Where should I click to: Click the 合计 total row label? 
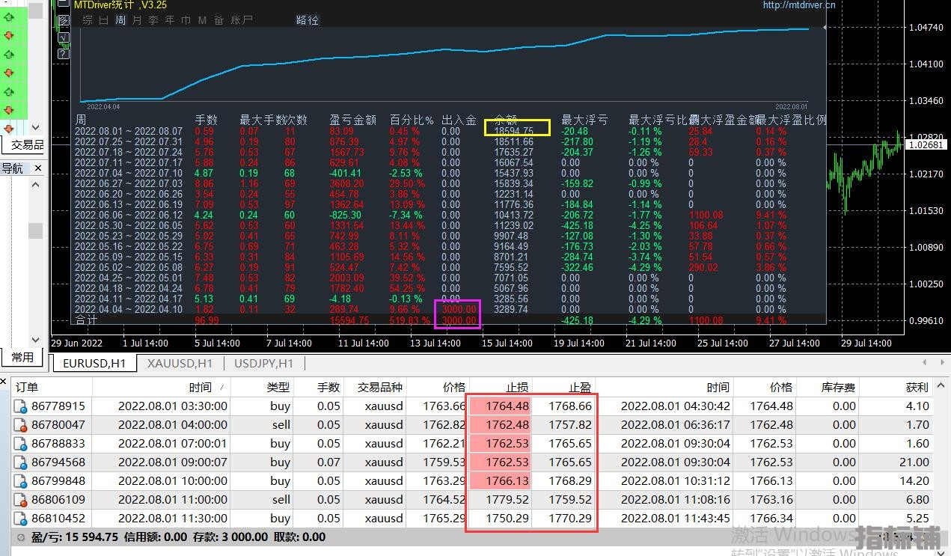click(x=87, y=320)
